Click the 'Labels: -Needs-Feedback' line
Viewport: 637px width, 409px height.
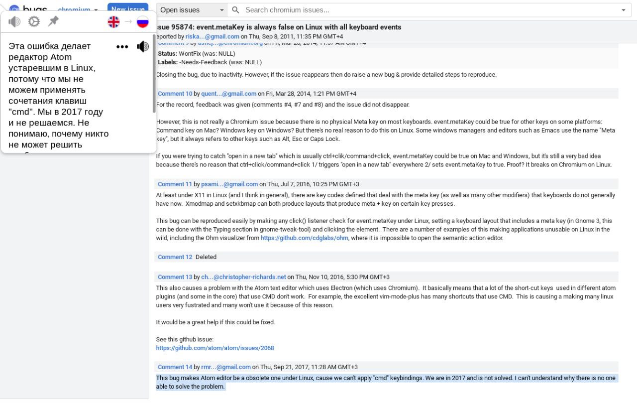coord(210,62)
